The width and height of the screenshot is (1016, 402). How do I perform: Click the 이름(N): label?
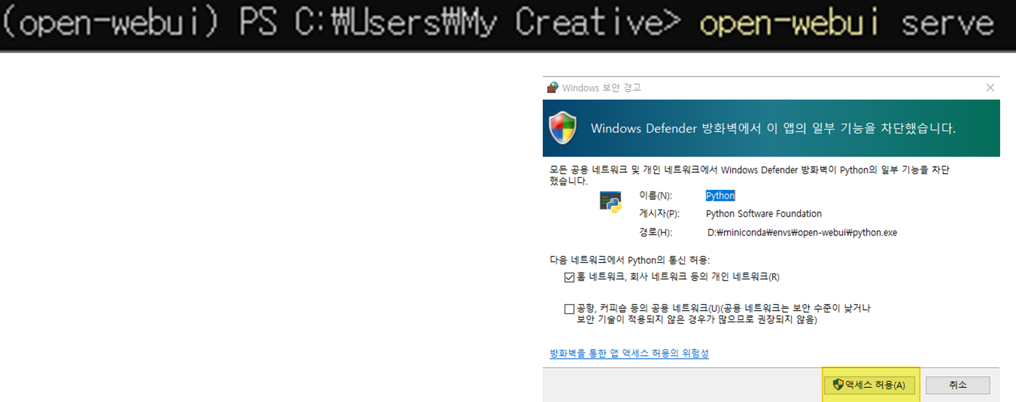point(656,196)
